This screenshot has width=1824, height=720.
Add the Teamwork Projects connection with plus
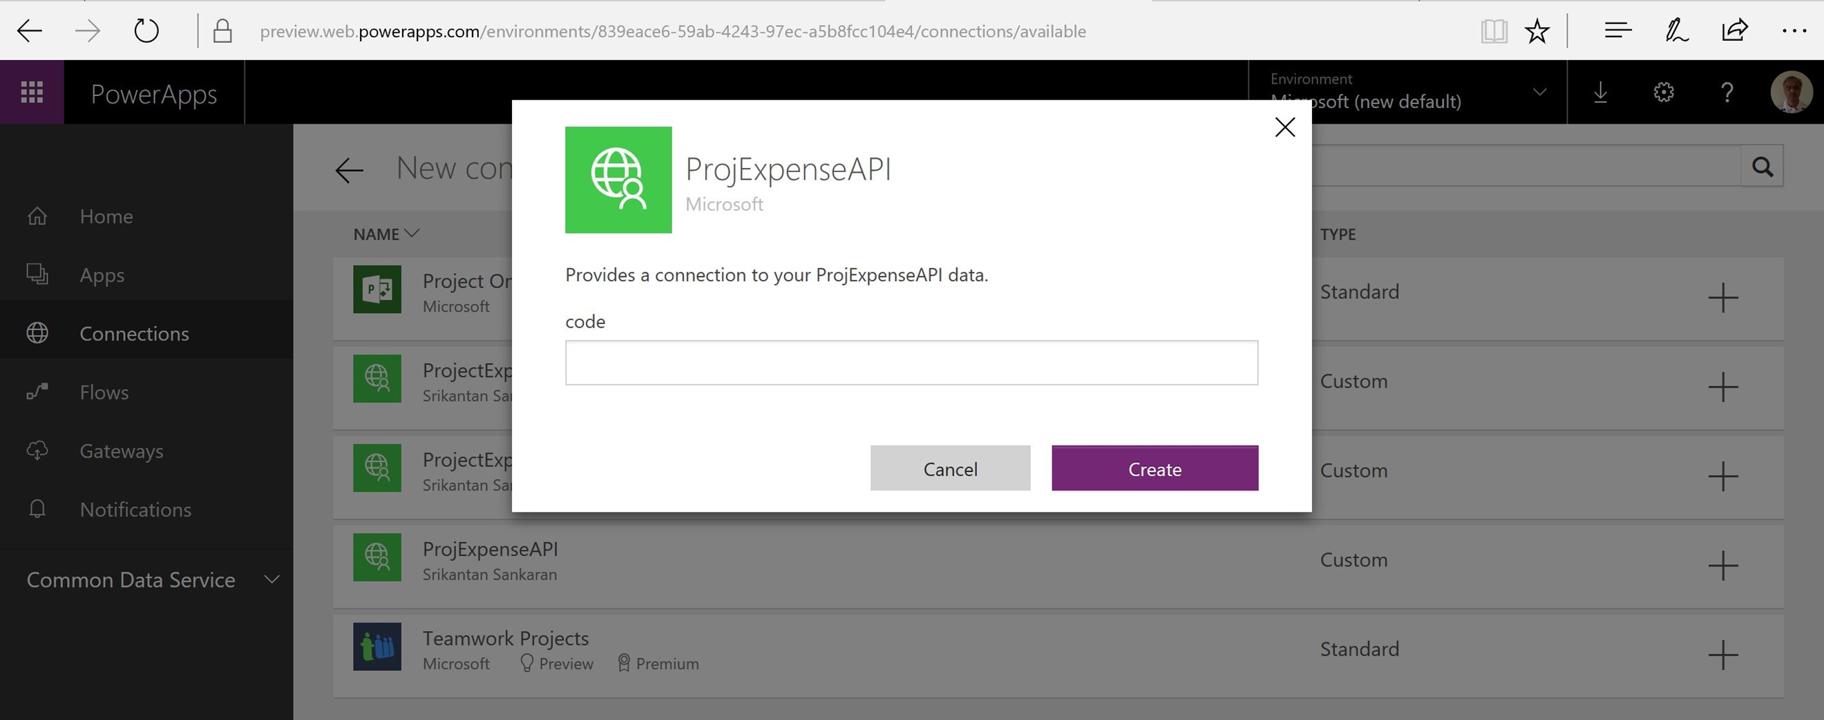[1722, 655]
